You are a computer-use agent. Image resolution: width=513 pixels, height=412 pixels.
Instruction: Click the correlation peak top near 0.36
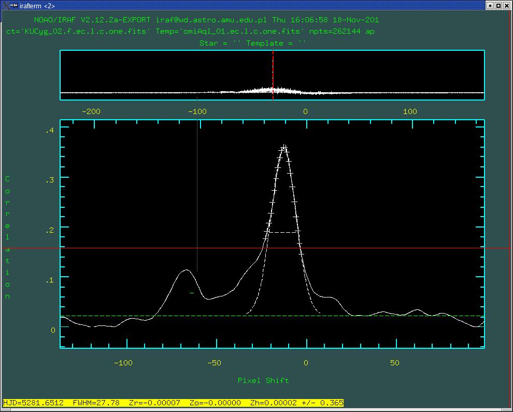coord(284,147)
